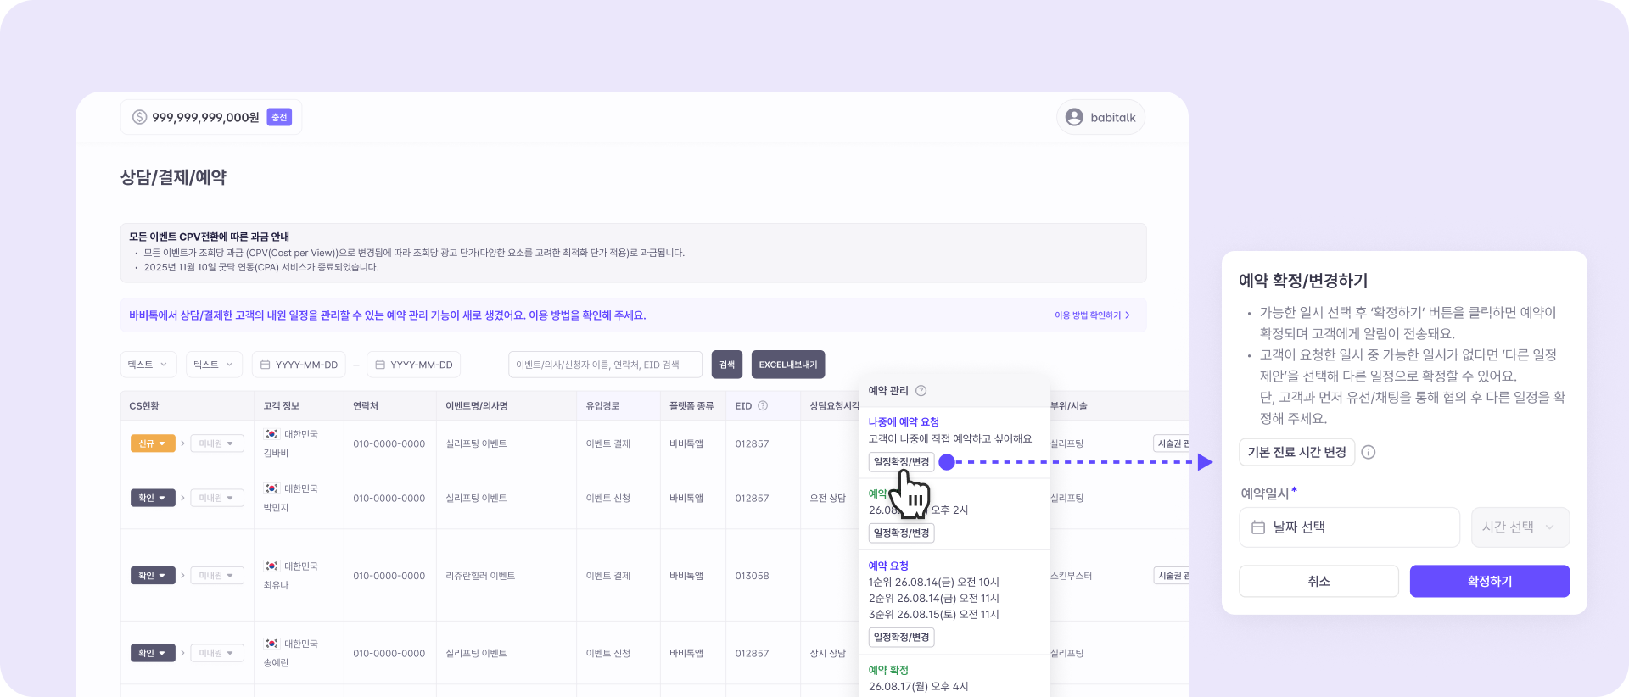Open the 미내원 dropdown in 박민지 row
The height and width of the screenshot is (697, 1629).
click(217, 498)
